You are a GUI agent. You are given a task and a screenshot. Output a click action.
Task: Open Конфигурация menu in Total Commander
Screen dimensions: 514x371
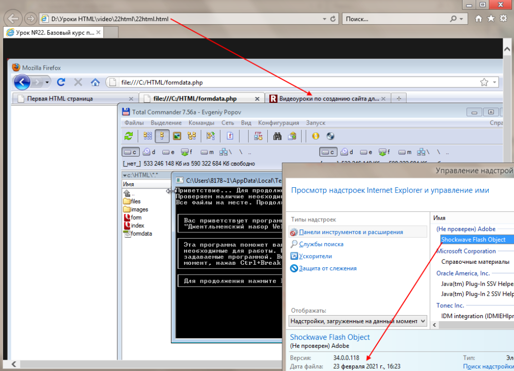coord(279,123)
